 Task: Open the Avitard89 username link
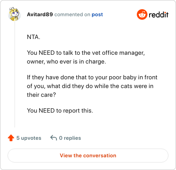tap(40, 14)
